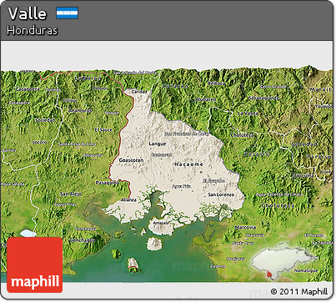The width and height of the screenshot is (336, 302).
Task: Select the Yauyupe label
Action: click(x=323, y=106)
